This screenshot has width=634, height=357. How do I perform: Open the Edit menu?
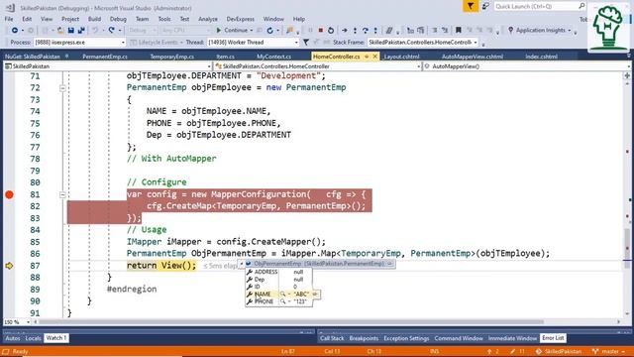27,19
